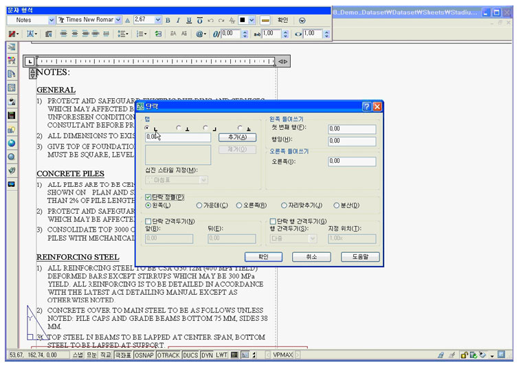Toggle OSNAP in the status bar

[144, 355]
